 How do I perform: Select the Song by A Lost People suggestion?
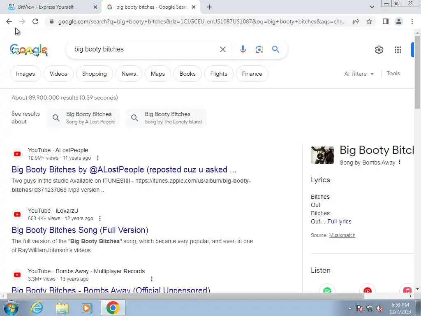click(x=83, y=118)
